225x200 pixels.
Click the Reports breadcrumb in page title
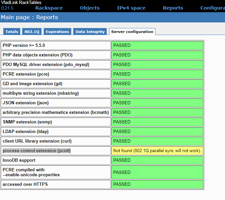(47, 17)
